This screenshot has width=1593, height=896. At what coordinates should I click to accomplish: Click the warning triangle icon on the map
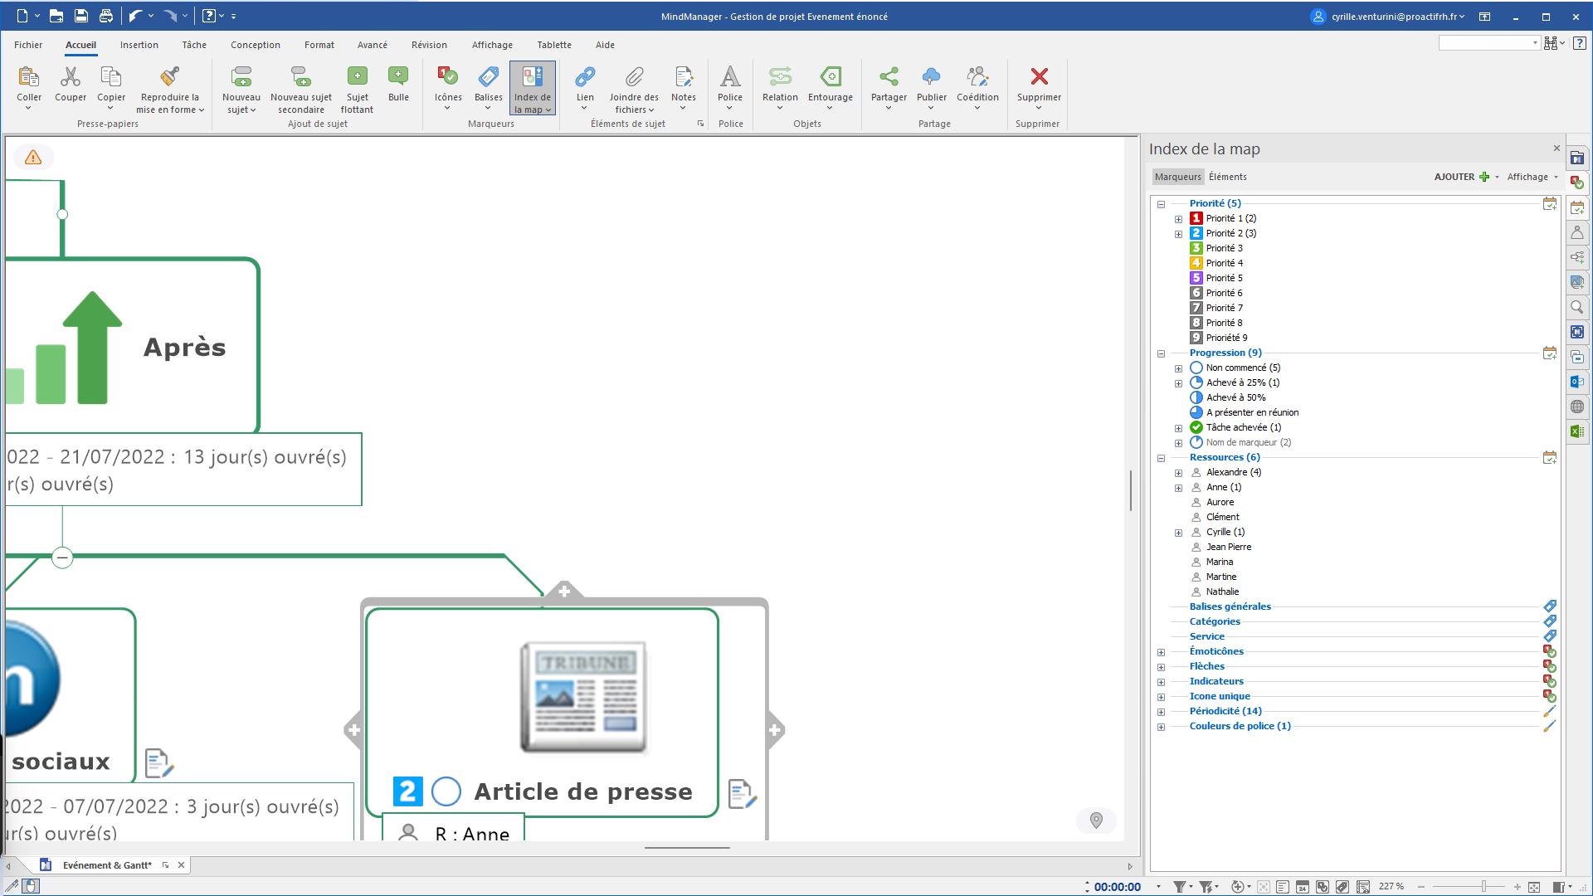(x=33, y=157)
